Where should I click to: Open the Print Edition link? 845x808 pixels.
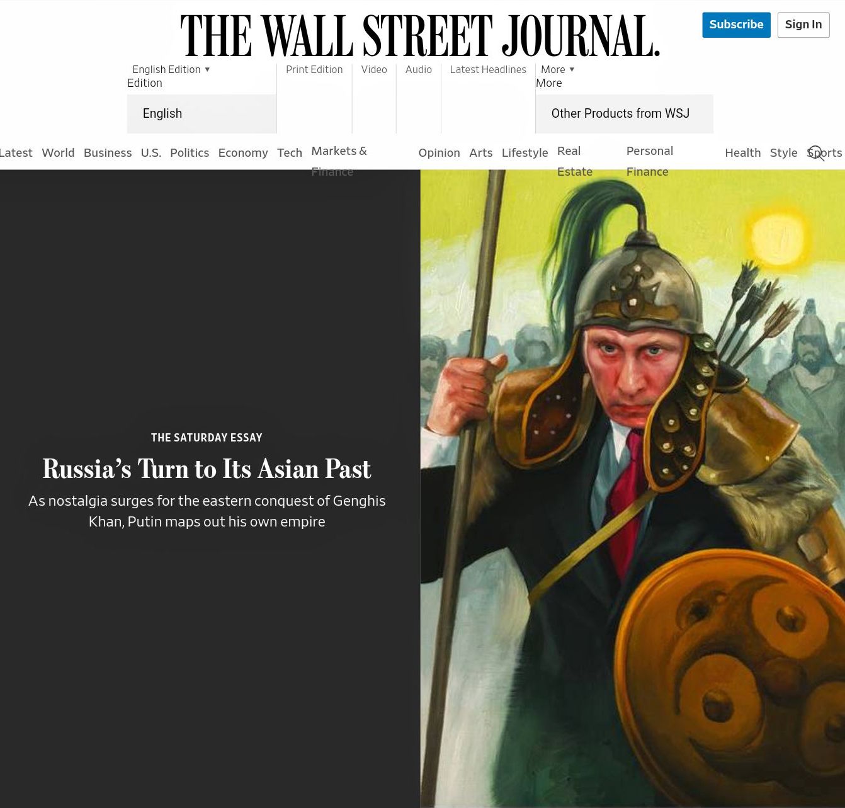pyautogui.click(x=314, y=69)
